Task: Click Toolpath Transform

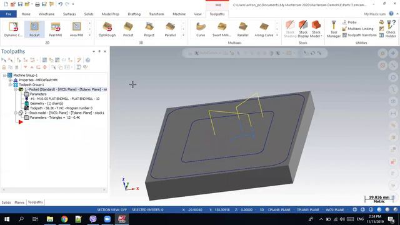Action: click(x=359, y=35)
